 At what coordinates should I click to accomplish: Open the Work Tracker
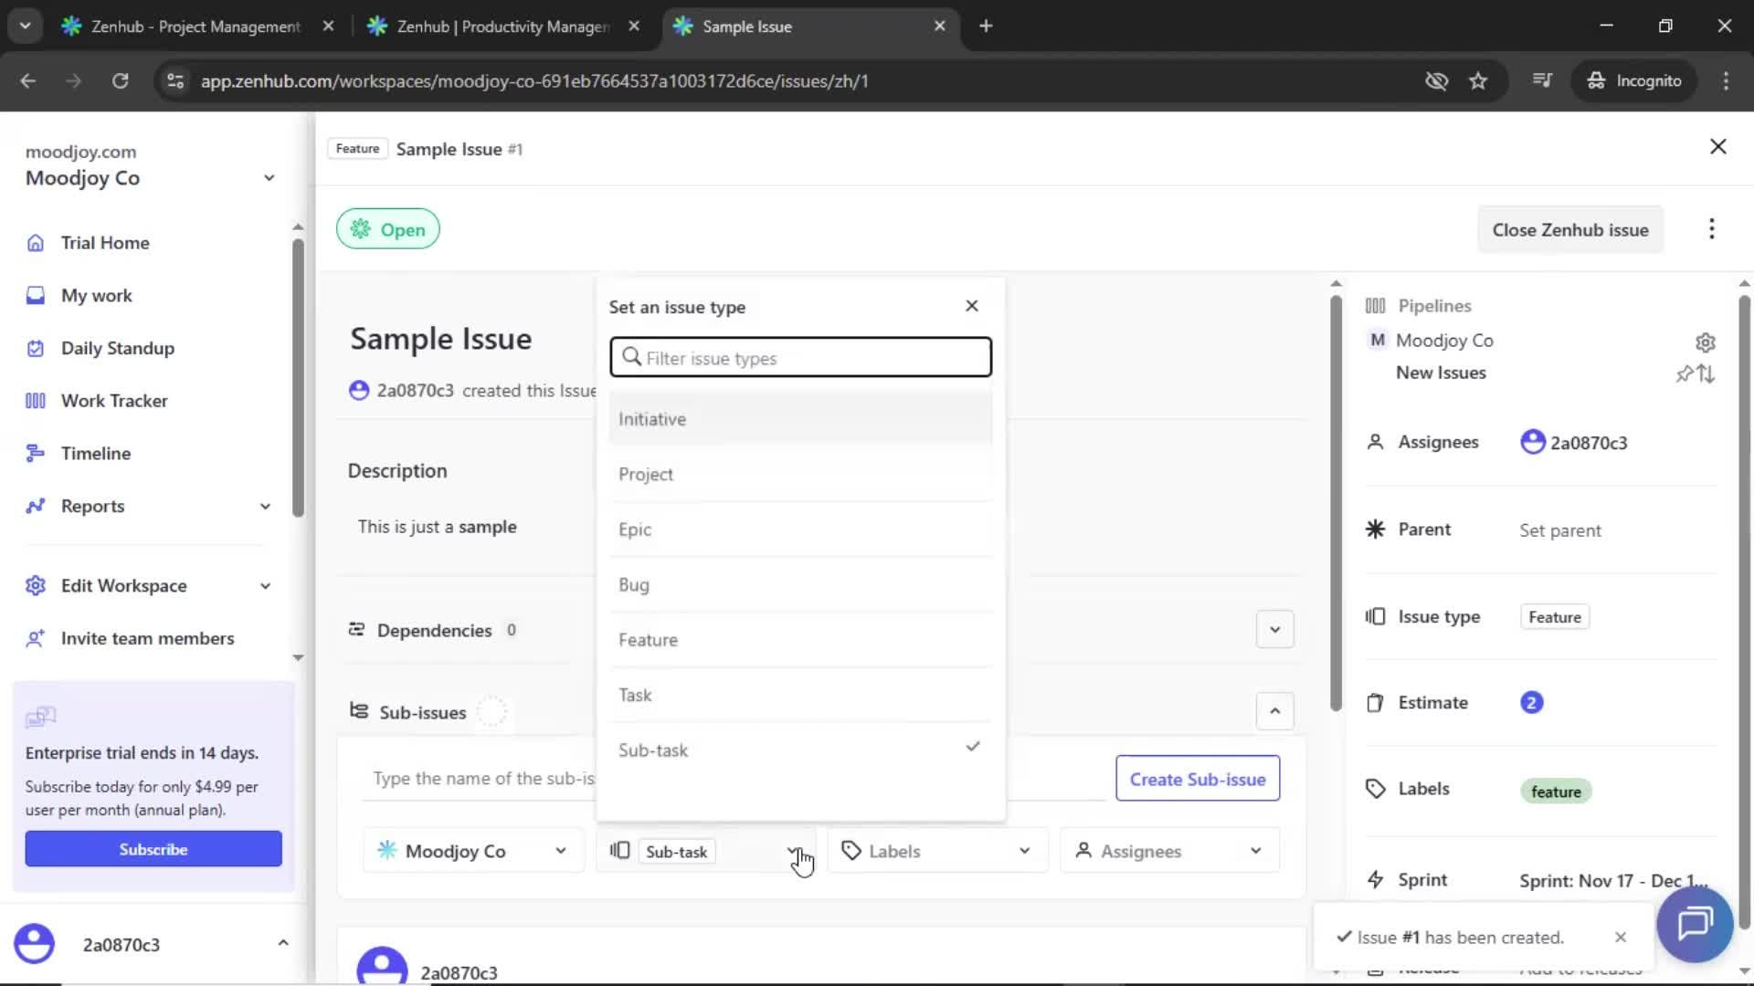tap(113, 400)
